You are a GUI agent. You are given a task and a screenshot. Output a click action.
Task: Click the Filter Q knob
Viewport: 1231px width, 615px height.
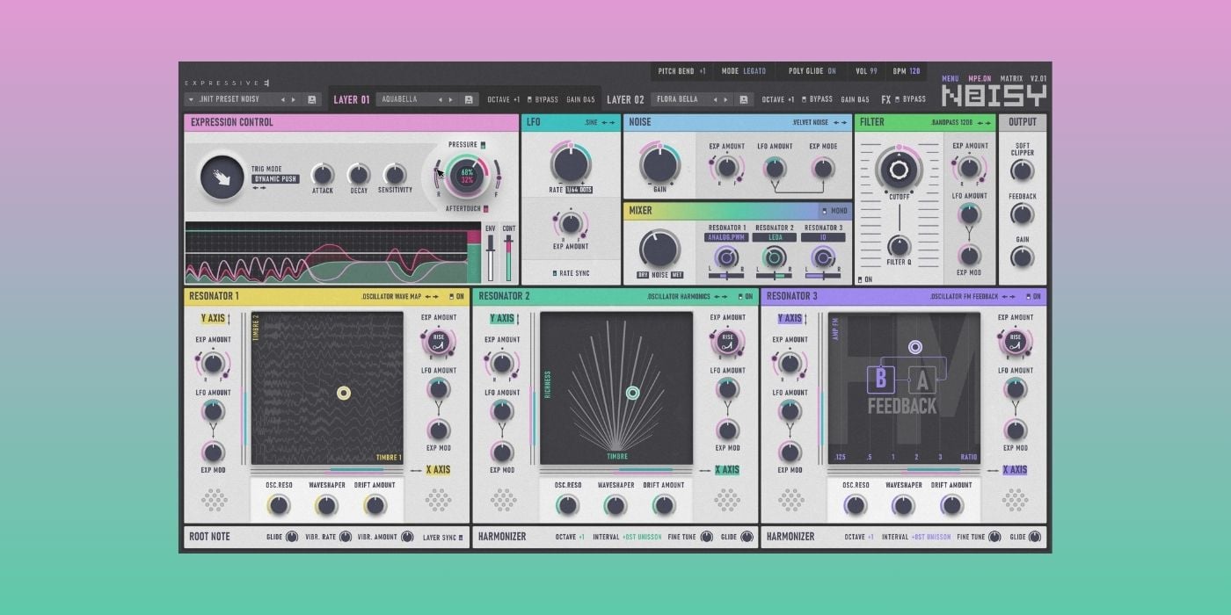899,245
